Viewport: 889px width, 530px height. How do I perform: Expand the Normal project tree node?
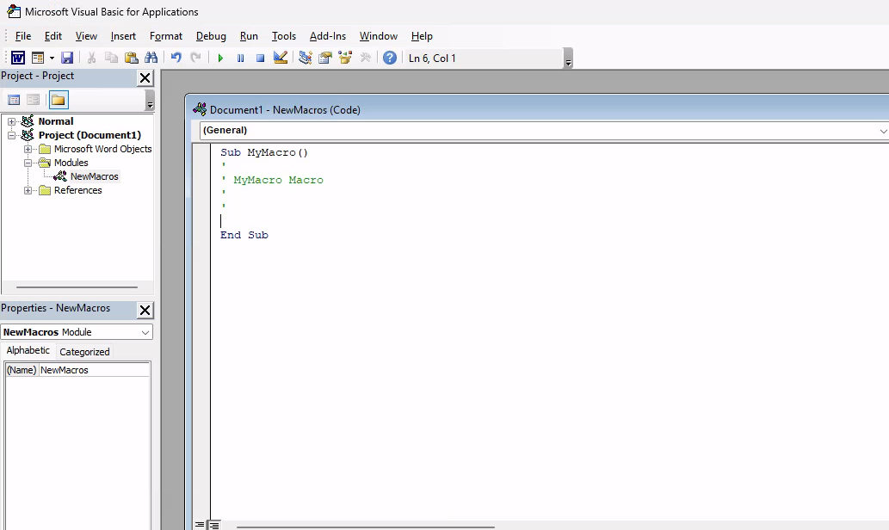[12, 121]
